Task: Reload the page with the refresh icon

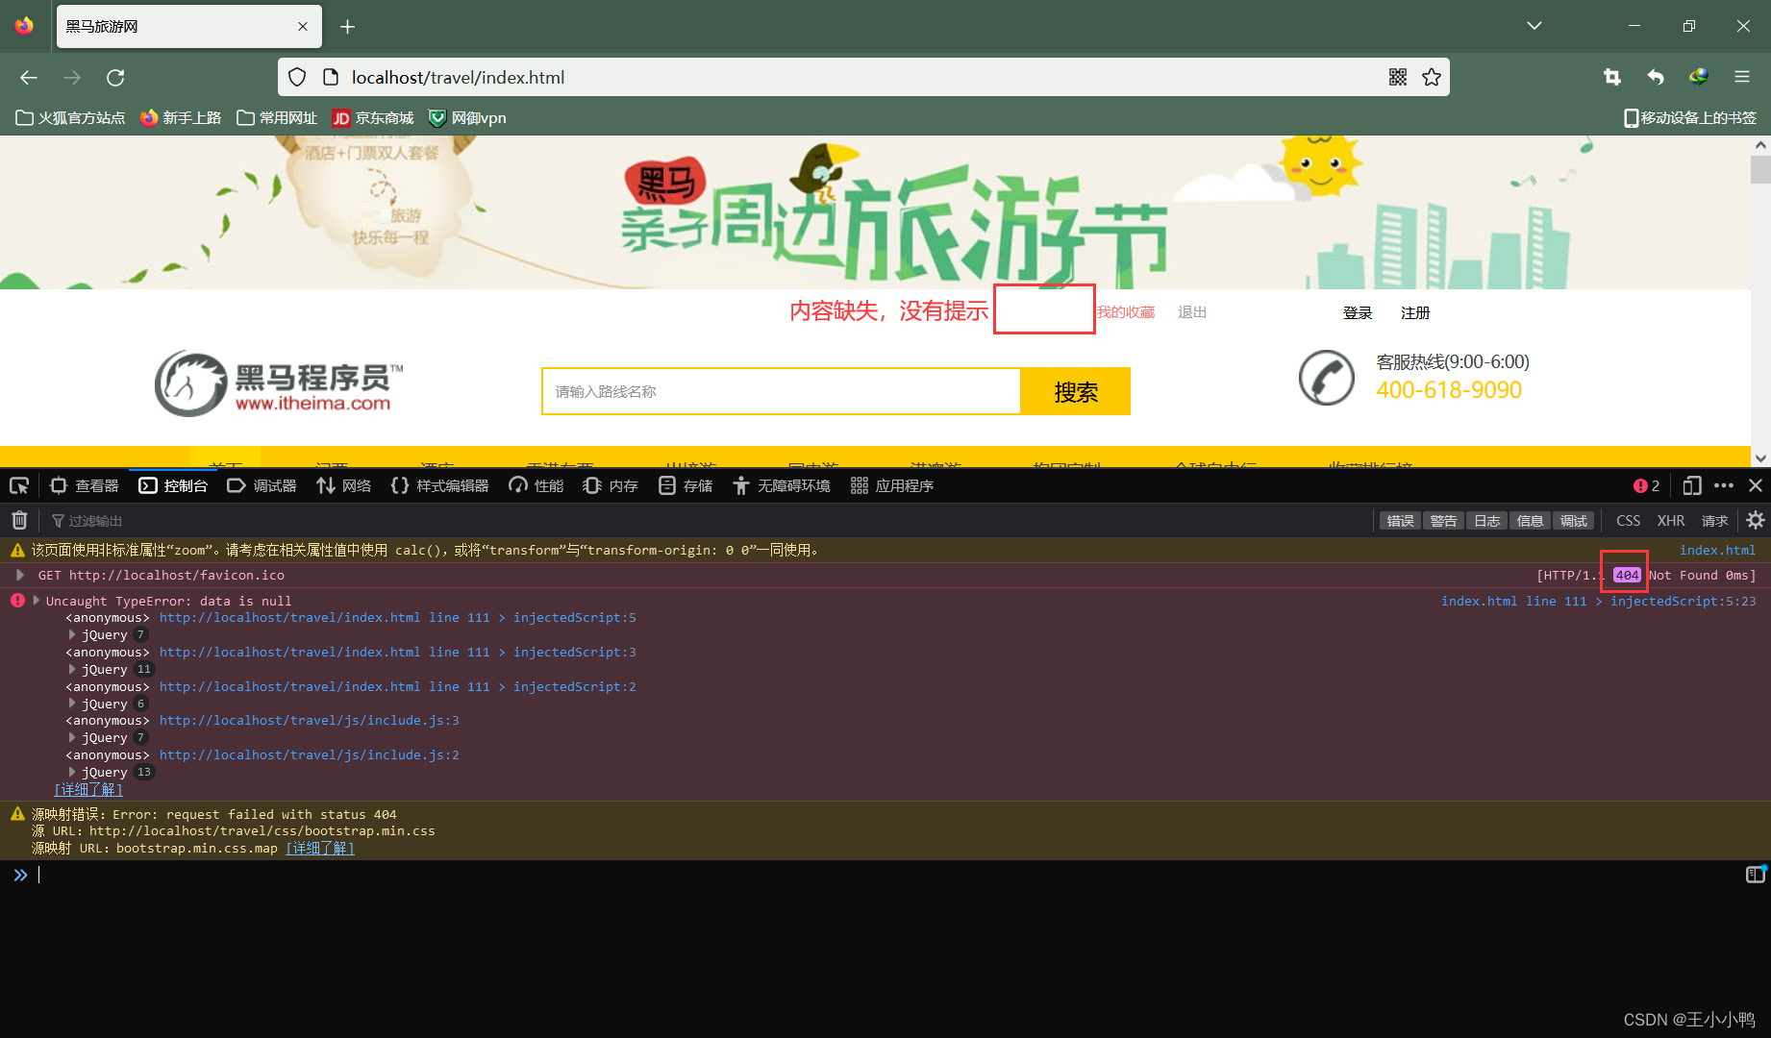Action: 115,77
